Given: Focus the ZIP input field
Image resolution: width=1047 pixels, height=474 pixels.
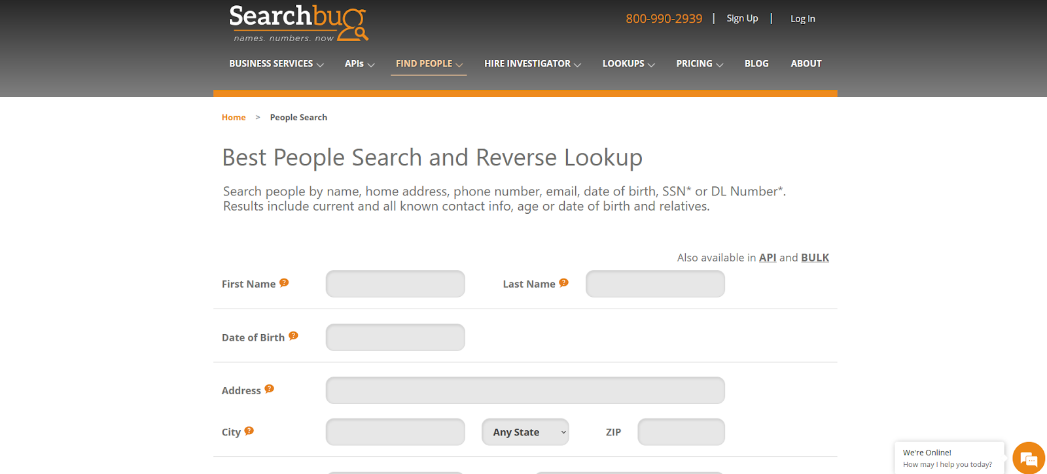Looking at the screenshot, I should pos(681,432).
